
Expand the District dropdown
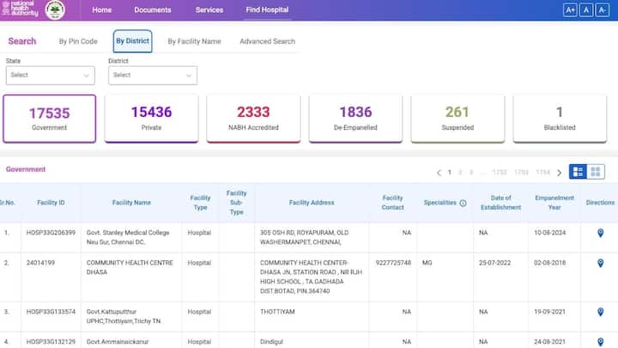pos(152,75)
